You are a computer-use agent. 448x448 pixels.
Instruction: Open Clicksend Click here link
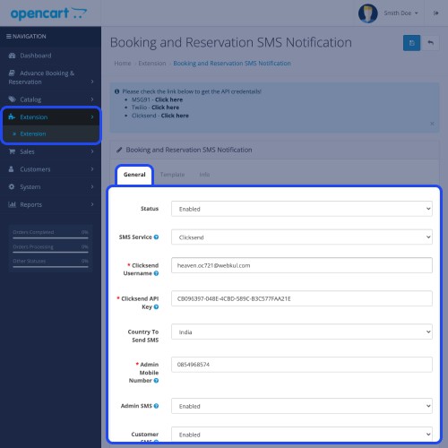[x=175, y=116]
